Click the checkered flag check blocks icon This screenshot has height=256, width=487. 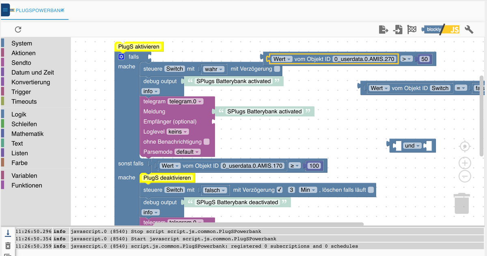pyautogui.click(x=412, y=29)
